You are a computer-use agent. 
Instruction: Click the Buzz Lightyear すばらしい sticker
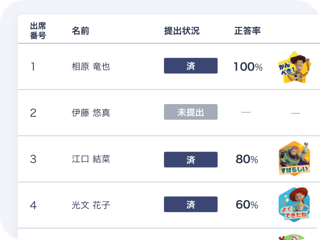(x=294, y=158)
